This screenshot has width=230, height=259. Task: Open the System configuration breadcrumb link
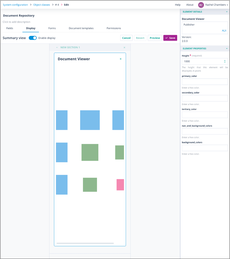pos(15,5)
